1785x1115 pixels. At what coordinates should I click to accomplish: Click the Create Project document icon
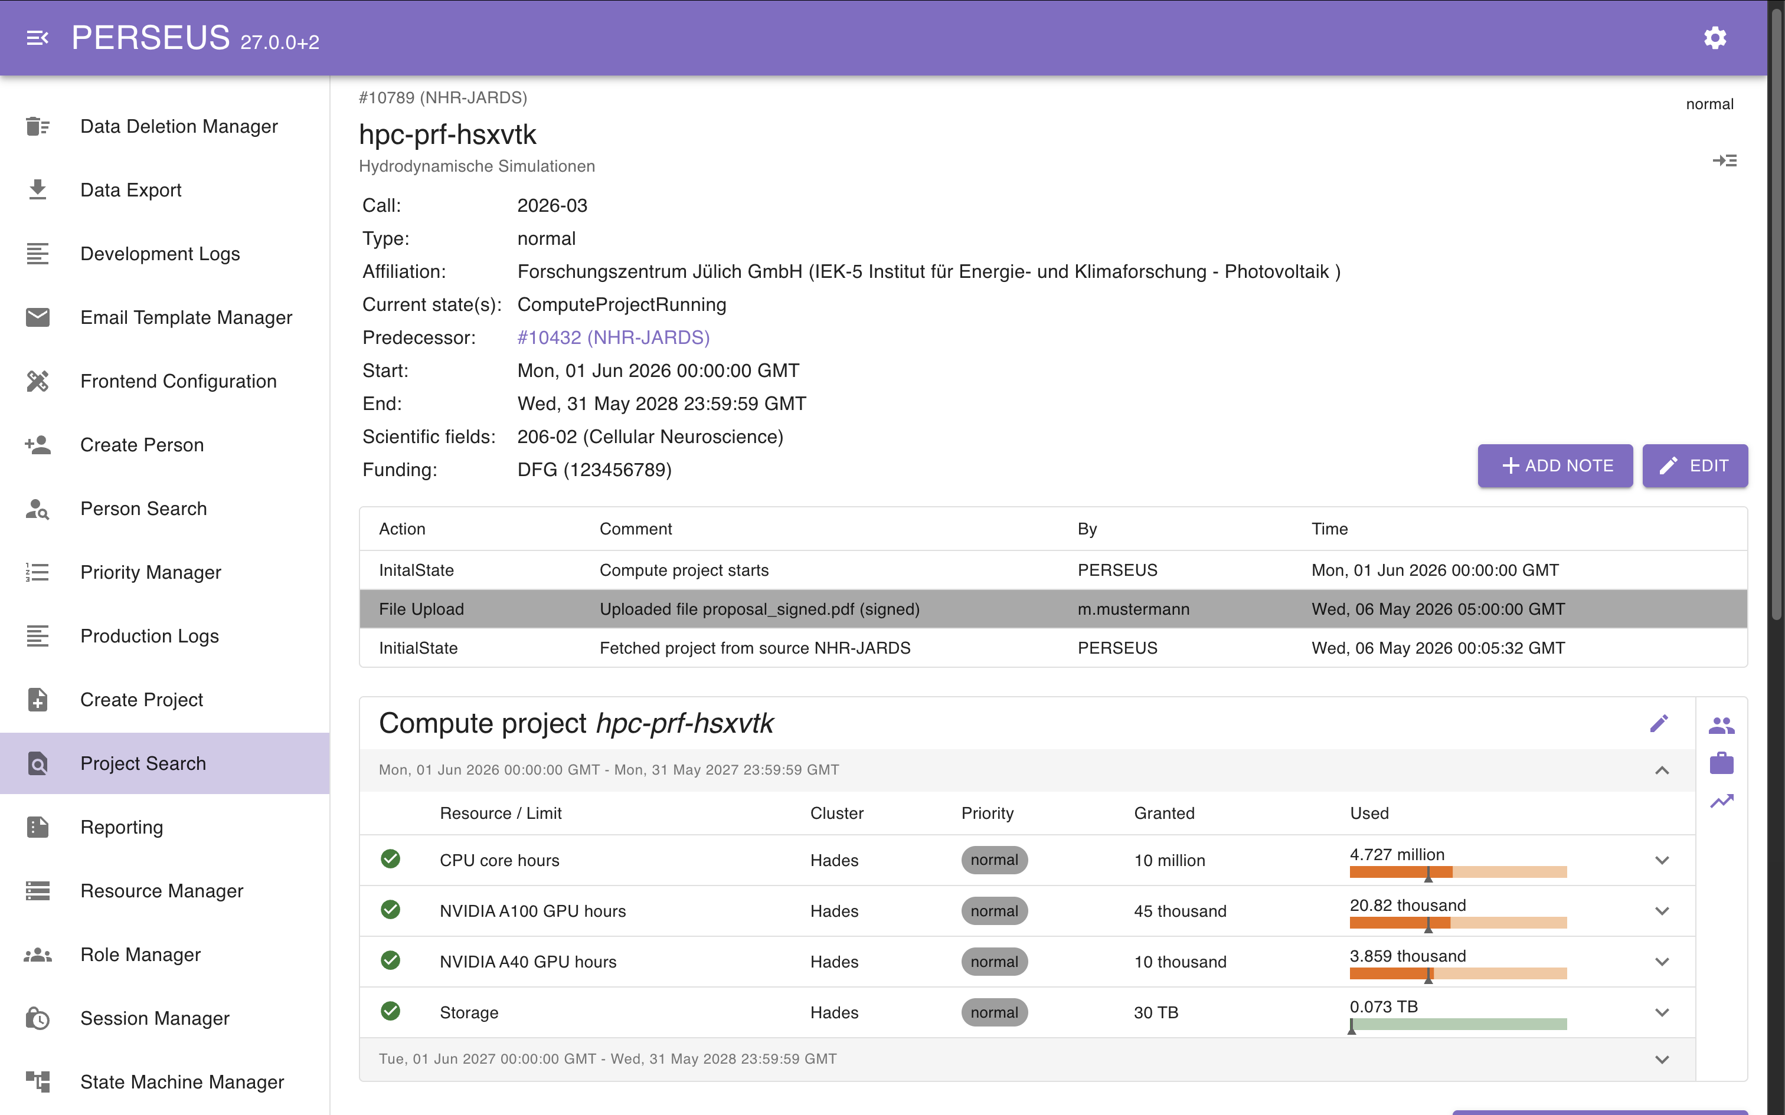tap(38, 699)
